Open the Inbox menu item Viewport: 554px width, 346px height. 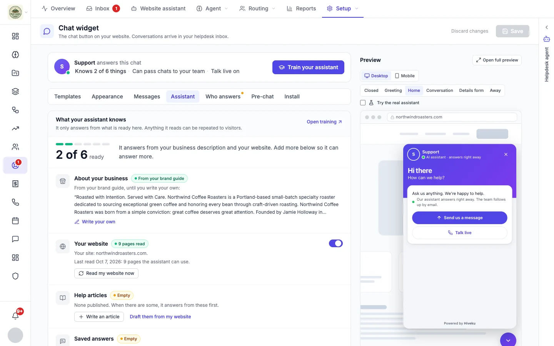click(x=103, y=8)
